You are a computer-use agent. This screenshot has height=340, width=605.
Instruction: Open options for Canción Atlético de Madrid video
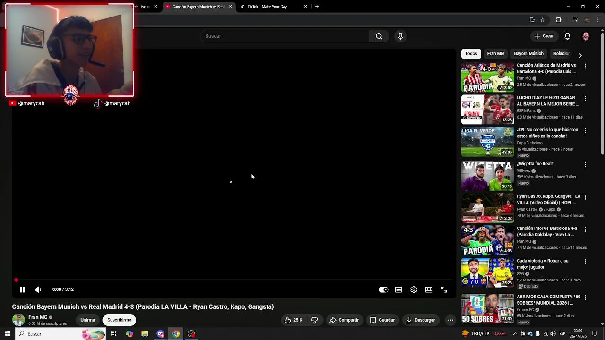click(x=585, y=66)
